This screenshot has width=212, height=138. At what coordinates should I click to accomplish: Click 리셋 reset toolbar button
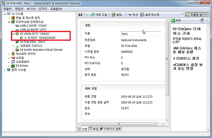133,15
